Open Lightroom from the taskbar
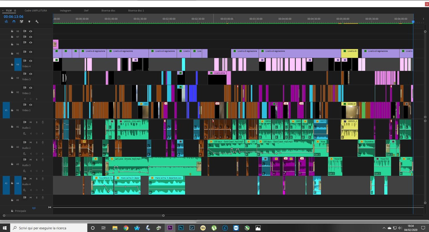 pos(192,228)
